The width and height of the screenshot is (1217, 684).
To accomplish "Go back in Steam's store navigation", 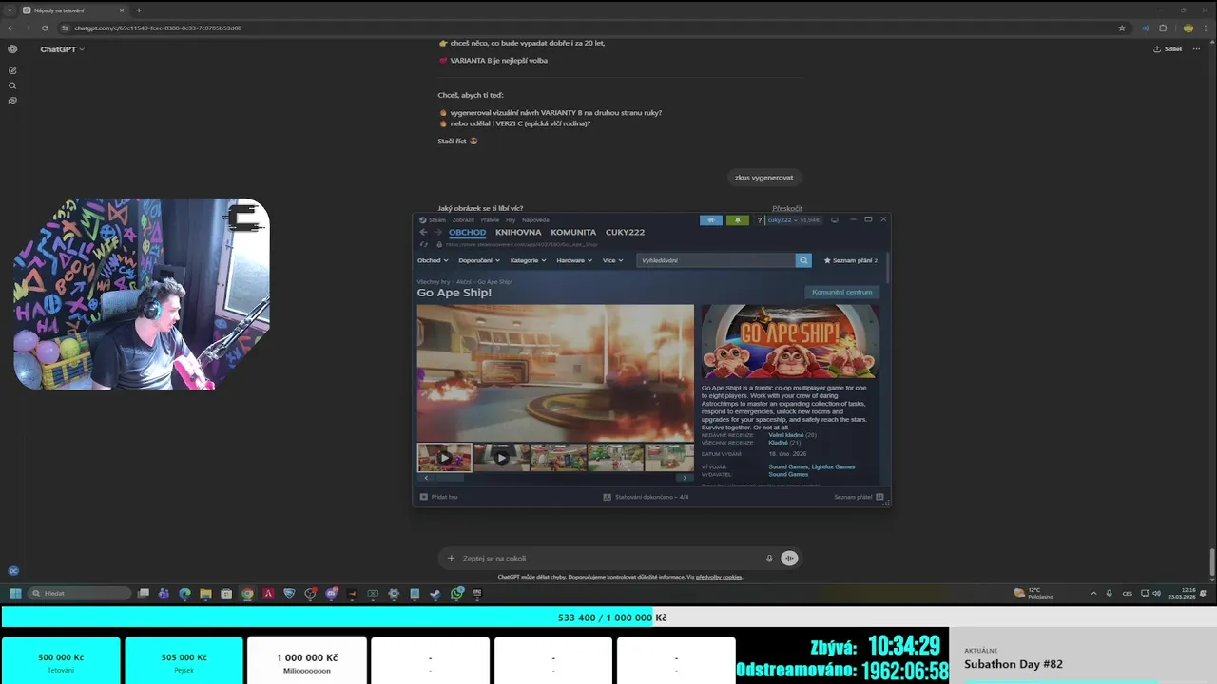I will point(424,232).
